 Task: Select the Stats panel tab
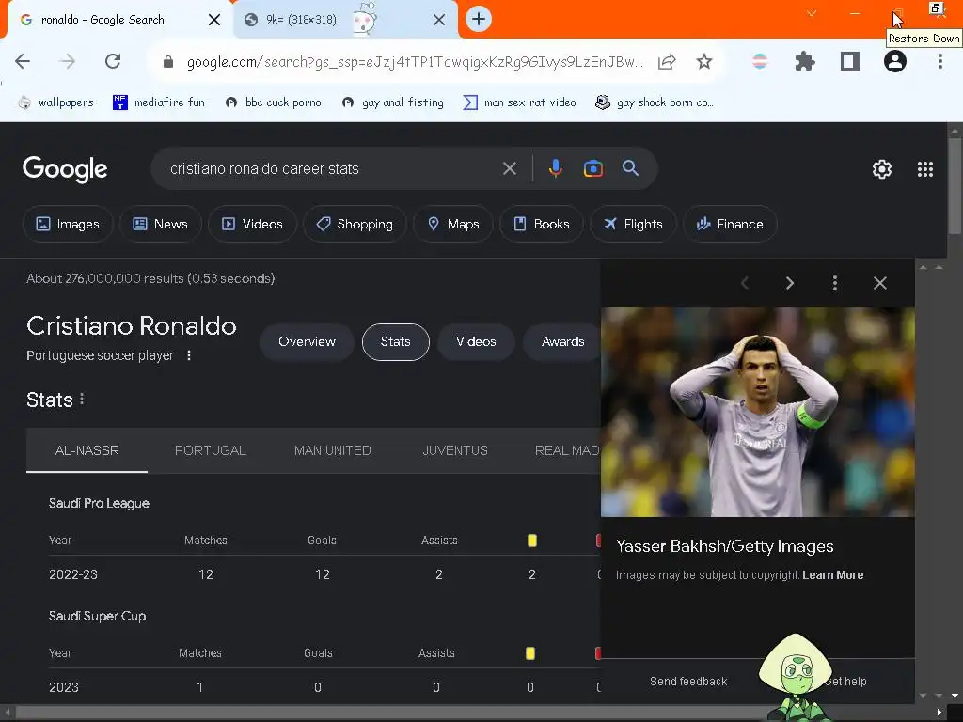tap(396, 342)
